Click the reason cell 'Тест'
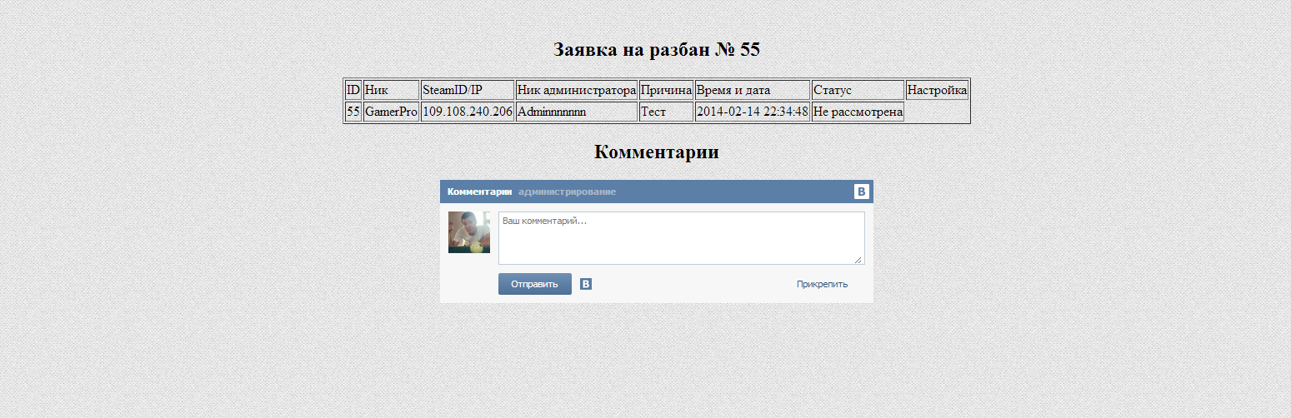This screenshot has width=1291, height=418. pyautogui.click(x=666, y=112)
